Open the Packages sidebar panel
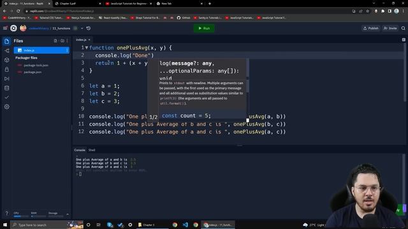The image size is (408, 229). tap(7, 60)
